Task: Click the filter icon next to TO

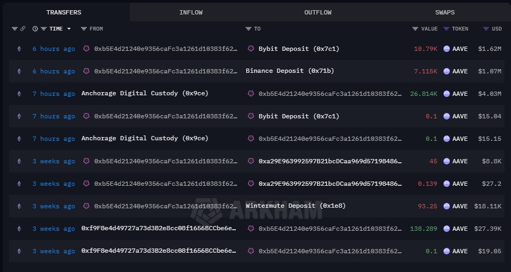Action: pos(248,29)
